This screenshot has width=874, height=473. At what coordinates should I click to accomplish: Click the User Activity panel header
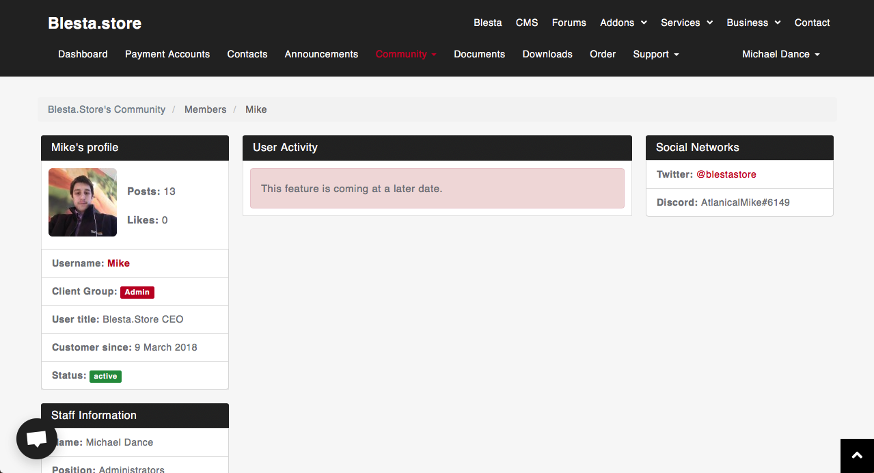[437, 148]
